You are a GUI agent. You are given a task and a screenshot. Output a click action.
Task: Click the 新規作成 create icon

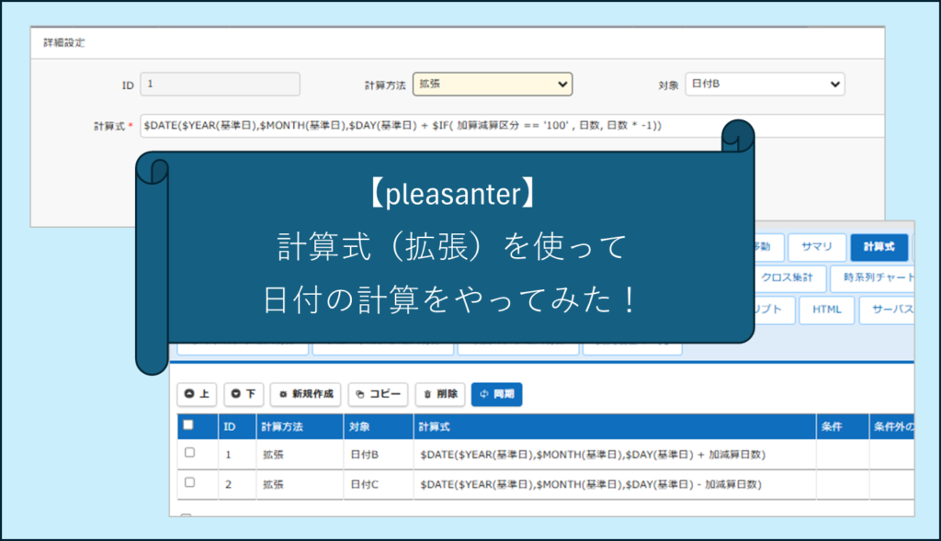[x=282, y=394]
